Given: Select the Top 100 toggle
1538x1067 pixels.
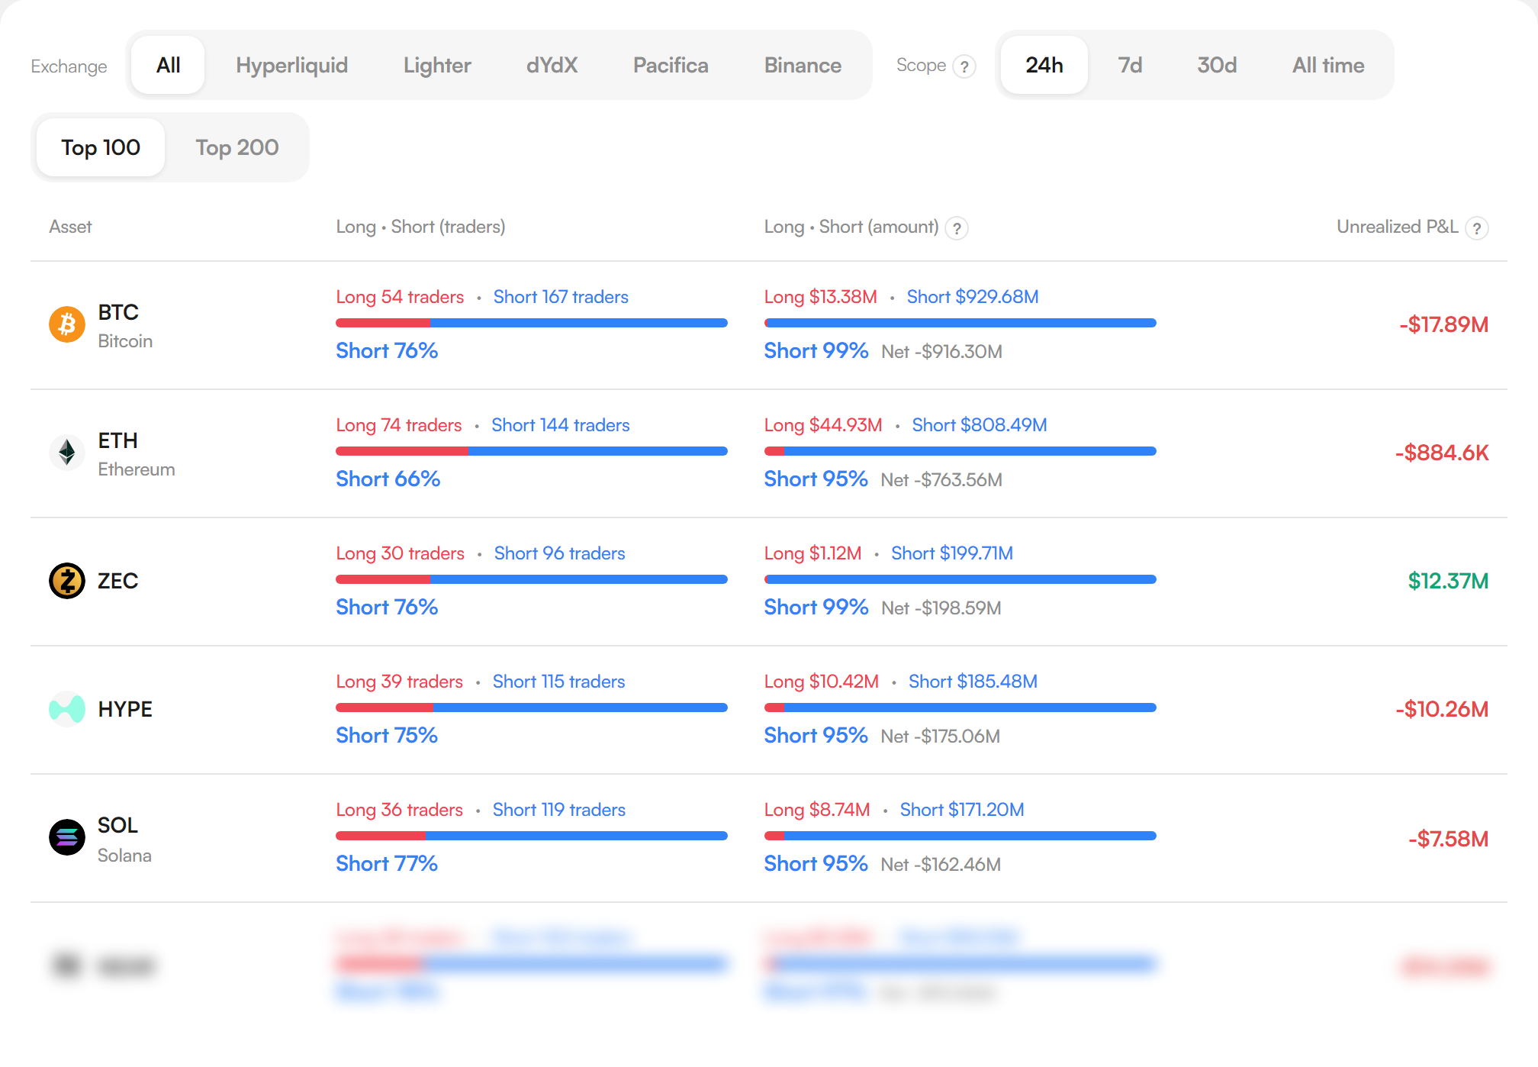Looking at the screenshot, I should [x=101, y=147].
